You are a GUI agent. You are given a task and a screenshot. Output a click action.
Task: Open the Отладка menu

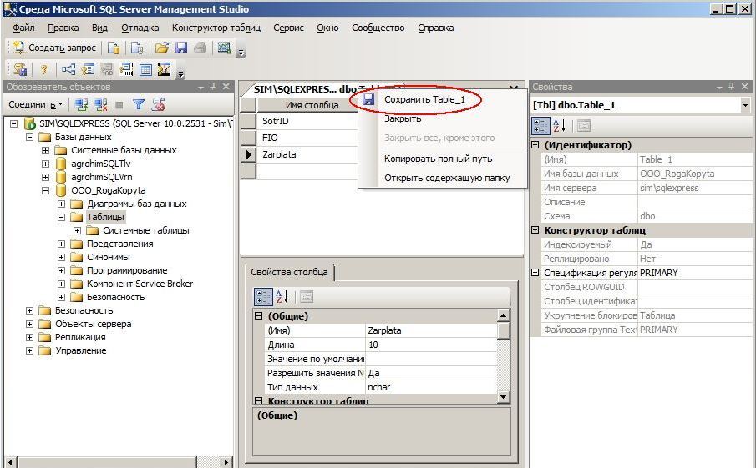[140, 28]
